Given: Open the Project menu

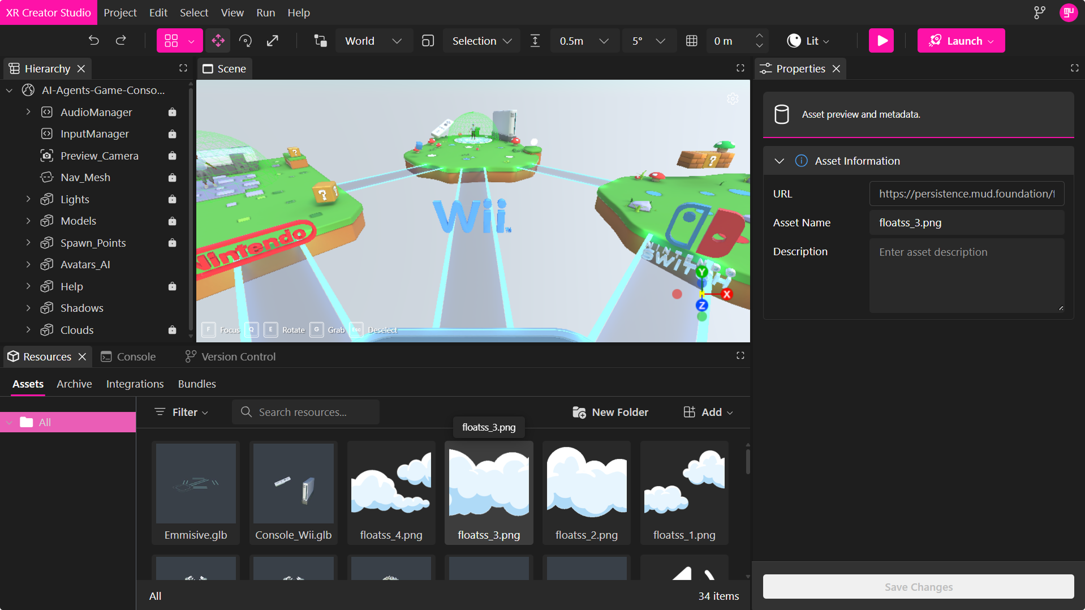Looking at the screenshot, I should [x=120, y=12].
